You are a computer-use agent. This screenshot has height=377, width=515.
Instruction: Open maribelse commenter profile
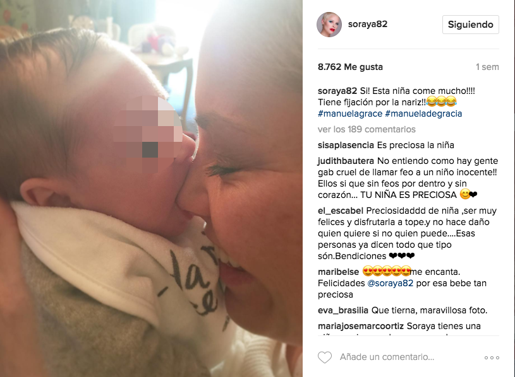click(x=338, y=272)
